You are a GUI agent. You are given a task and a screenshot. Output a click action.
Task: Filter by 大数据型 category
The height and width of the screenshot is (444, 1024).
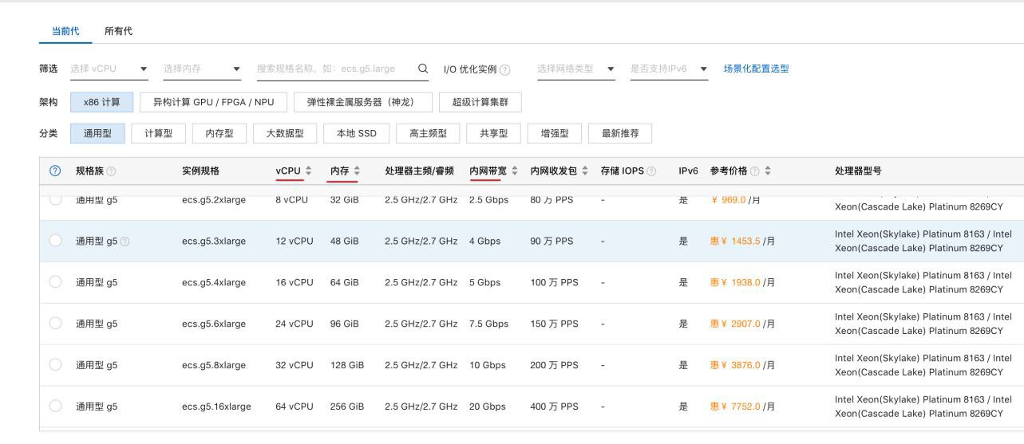[x=285, y=134]
